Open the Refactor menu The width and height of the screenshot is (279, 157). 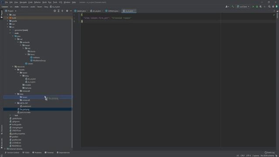[37, 2]
